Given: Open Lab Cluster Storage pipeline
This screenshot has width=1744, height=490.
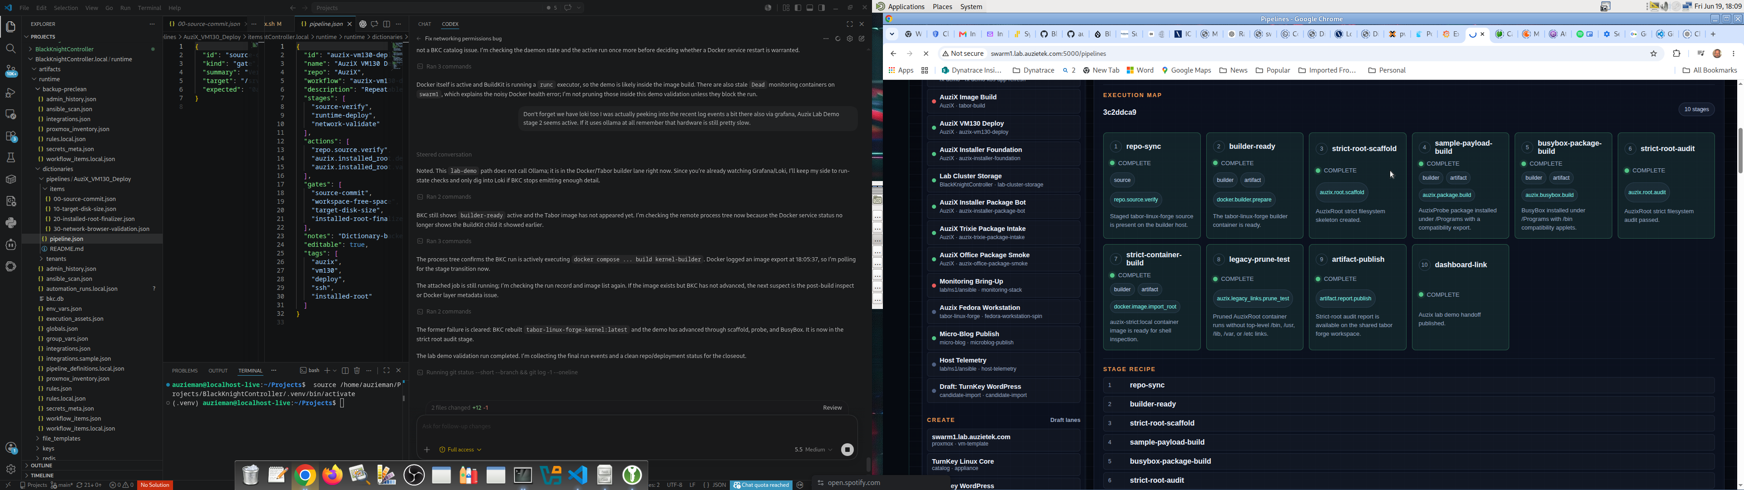Looking at the screenshot, I should click(x=1003, y=180).
